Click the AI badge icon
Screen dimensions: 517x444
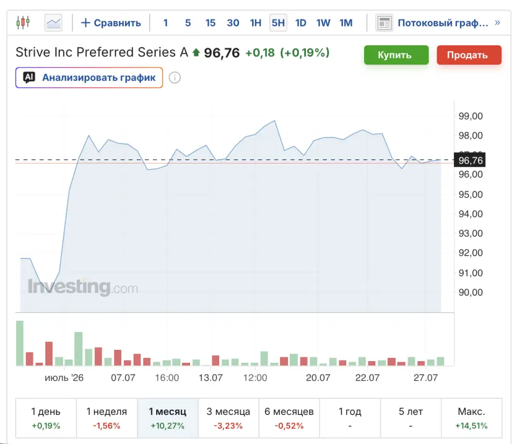pyautogui.click(x=29, y=77)
